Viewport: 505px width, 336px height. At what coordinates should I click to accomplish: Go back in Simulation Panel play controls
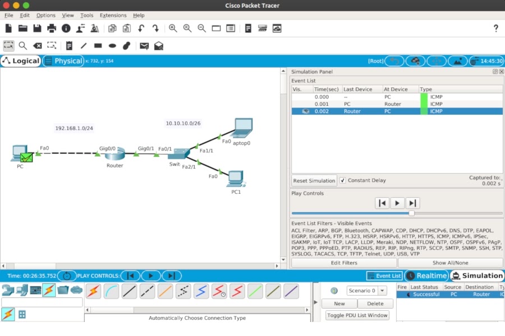[382, 203]
